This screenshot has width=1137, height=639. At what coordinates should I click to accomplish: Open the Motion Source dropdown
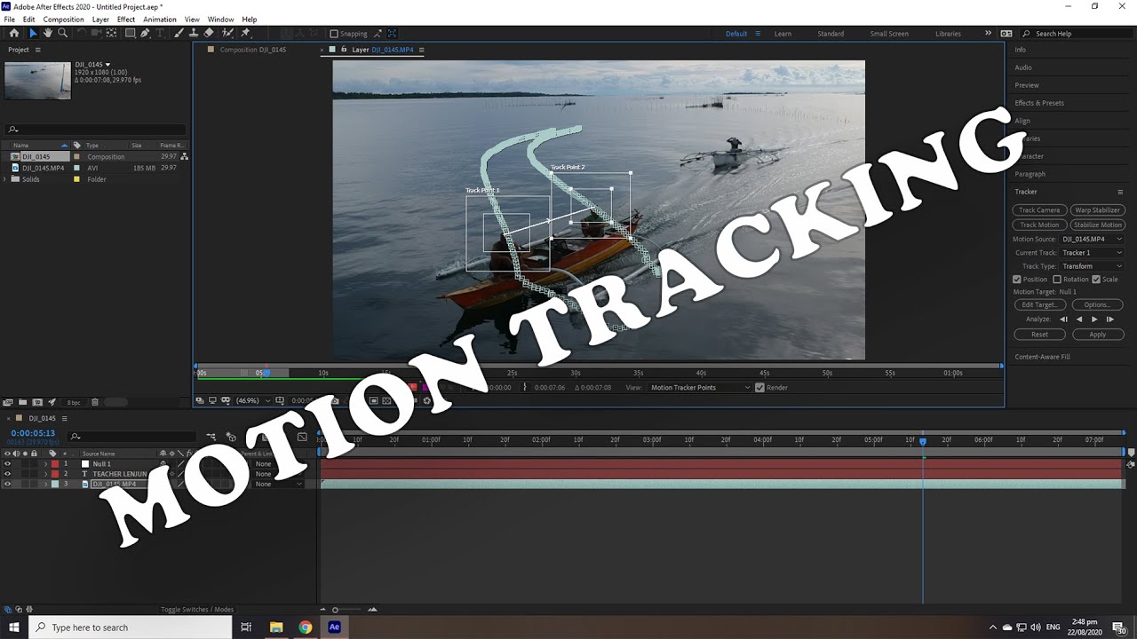1093,239
